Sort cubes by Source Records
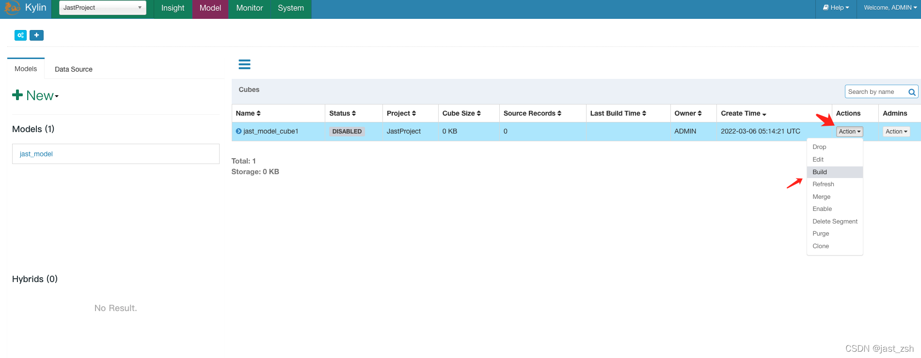This screenshot has height=358, width=921. click(532, 113)
